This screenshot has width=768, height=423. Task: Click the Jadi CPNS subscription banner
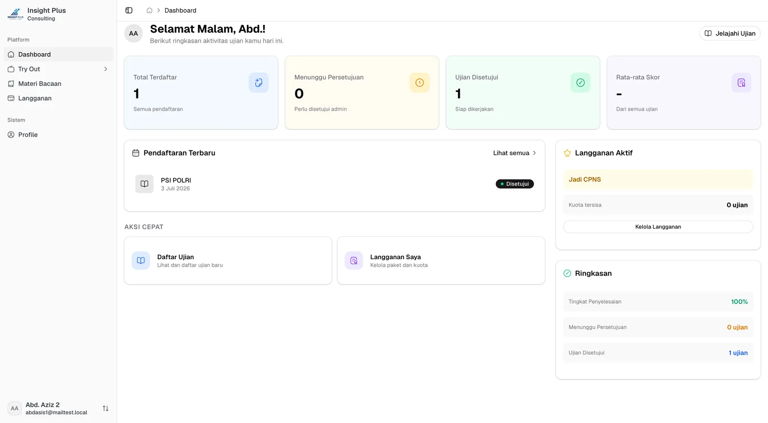658,179
